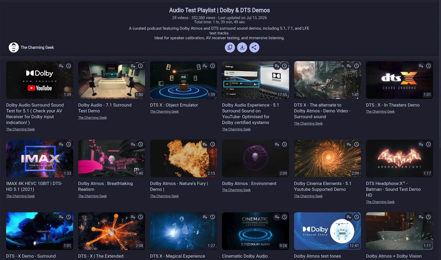Open channel link under Dolby Atmos Environment
This screenshot has width=441, height=260.
point(236,190)
